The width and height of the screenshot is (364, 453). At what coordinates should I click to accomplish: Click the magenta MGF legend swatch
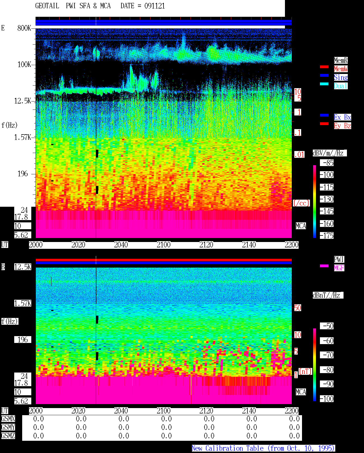[324, 266]
